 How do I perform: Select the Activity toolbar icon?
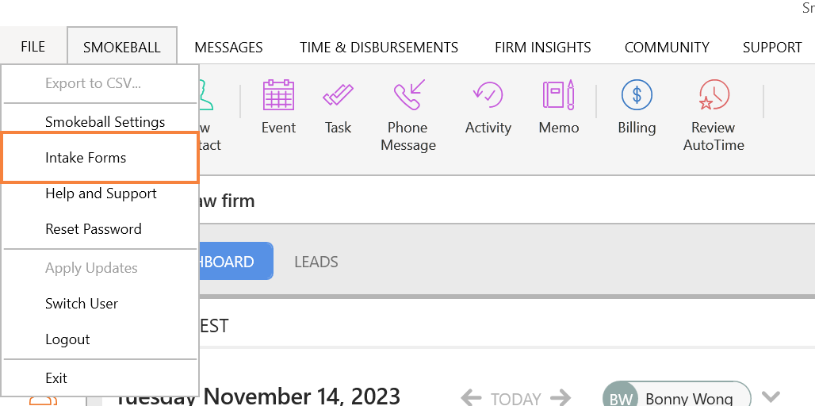(488, 106)
